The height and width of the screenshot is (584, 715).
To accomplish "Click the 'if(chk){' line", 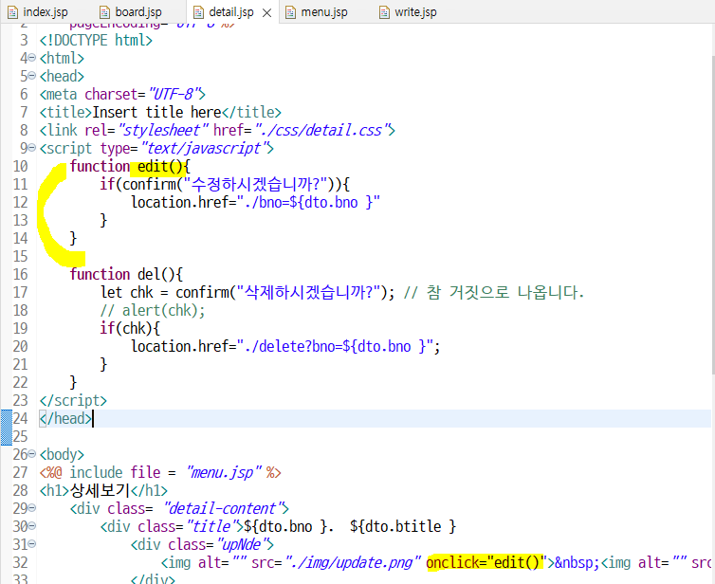I will (x=130, y=328).
